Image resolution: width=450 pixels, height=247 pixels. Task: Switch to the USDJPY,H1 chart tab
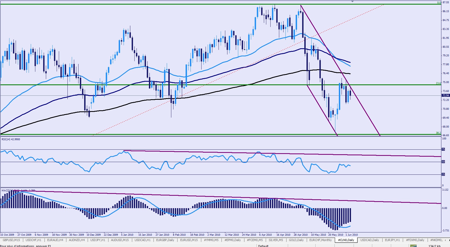click(98, 240)
